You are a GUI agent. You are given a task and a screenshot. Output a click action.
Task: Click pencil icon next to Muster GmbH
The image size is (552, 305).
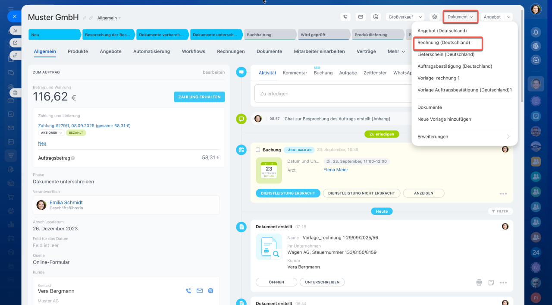click(x=85, y=18)
